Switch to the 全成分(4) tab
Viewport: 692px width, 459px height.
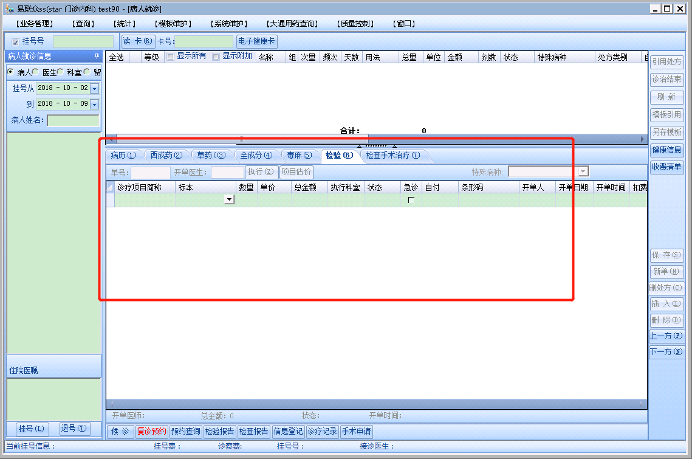tap(256, 156)
